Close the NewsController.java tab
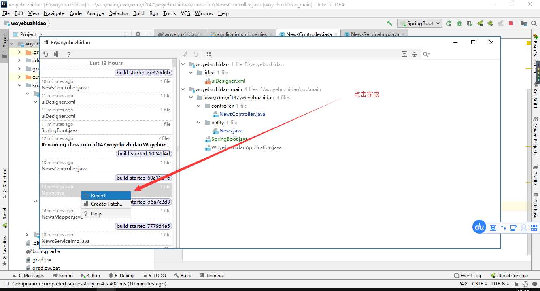 [336, 34]
